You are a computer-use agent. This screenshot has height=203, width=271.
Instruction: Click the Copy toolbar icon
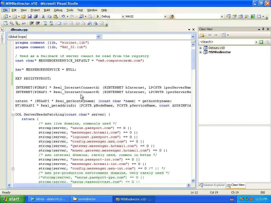pyautogui.click(x=49, y=16)
